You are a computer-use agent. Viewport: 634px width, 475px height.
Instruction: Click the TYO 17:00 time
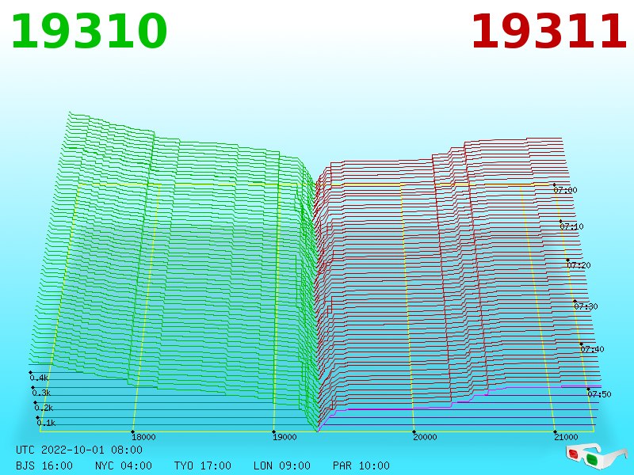203,465
